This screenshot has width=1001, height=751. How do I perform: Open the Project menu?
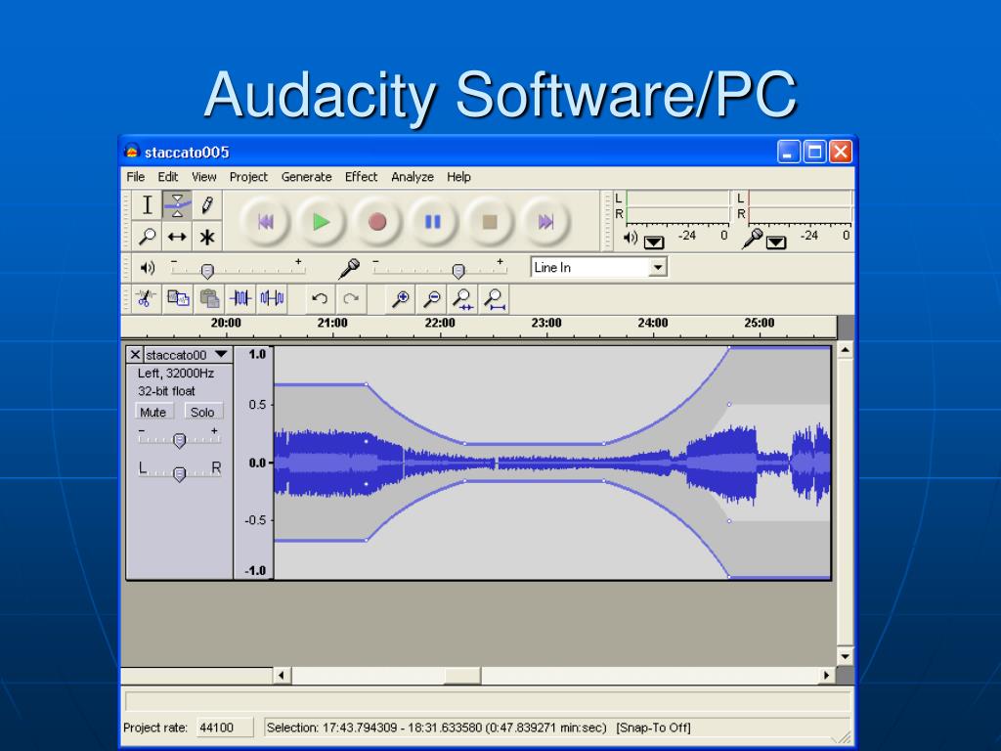click(248, 177)
